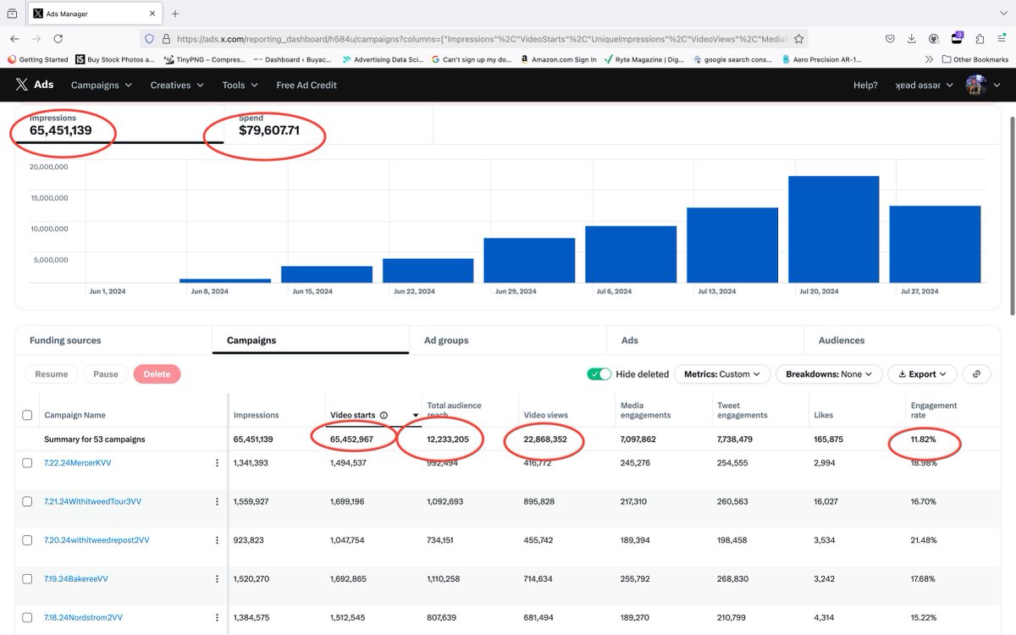The height and width of the screenshot is (635, 1016).
Task: Click the copy link icon button
Action: 976,374
